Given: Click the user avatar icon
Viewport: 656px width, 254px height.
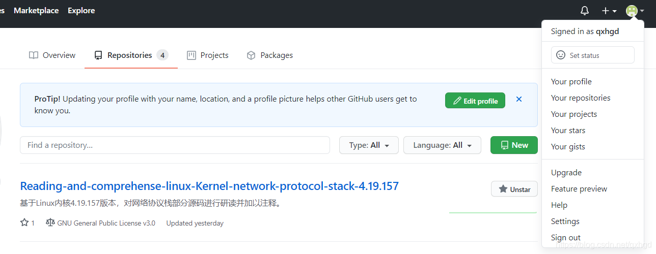Looking at the screenshot, I should point(632,11).
